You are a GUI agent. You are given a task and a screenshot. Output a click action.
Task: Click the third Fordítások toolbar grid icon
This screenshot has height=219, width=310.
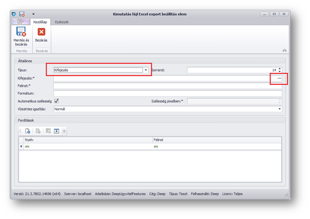click(x=48, y=132)
